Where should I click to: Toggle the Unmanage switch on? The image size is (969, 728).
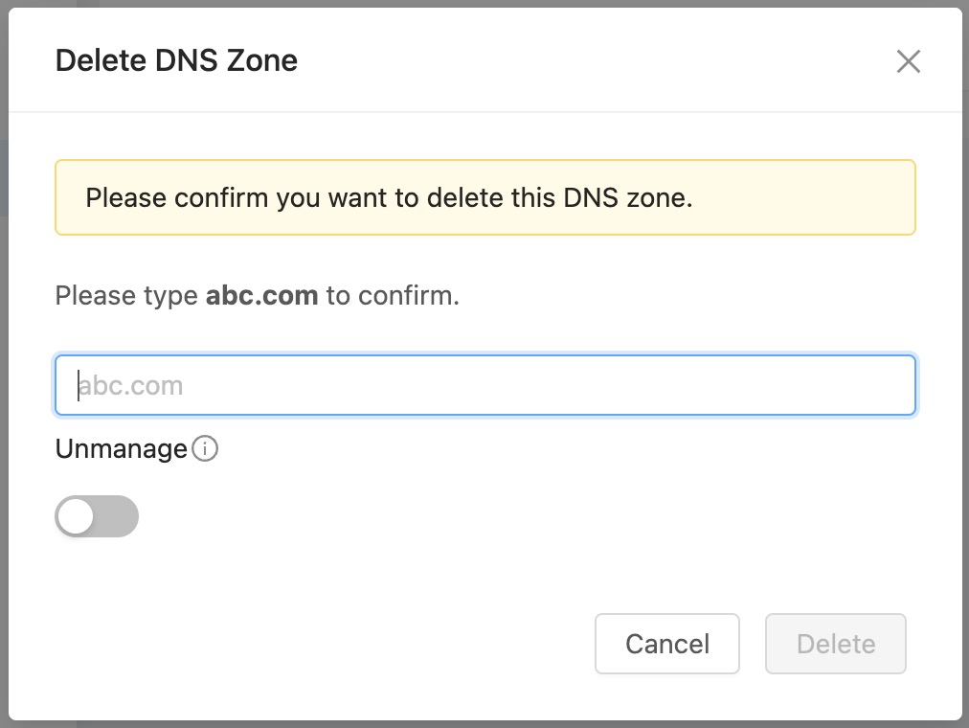[x=97, y=516]
